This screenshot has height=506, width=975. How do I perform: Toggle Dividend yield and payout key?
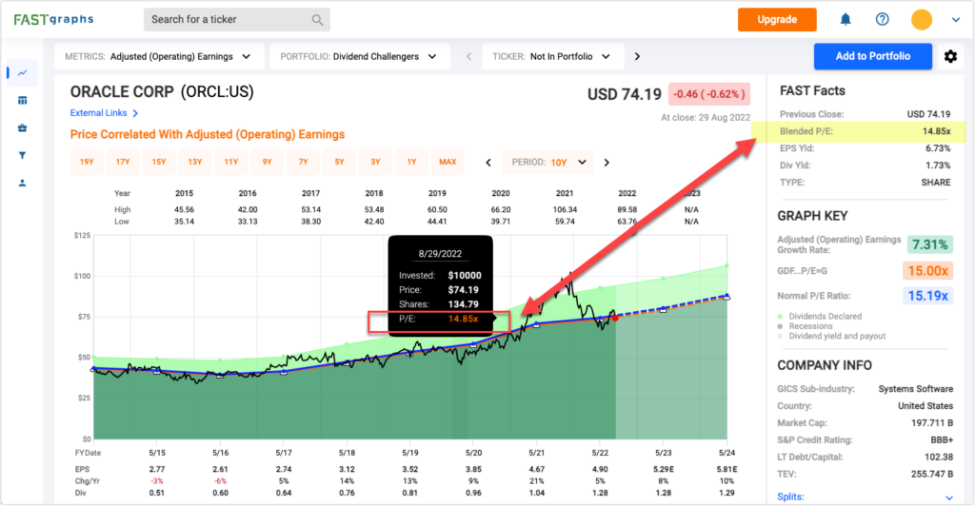[831, 337]
